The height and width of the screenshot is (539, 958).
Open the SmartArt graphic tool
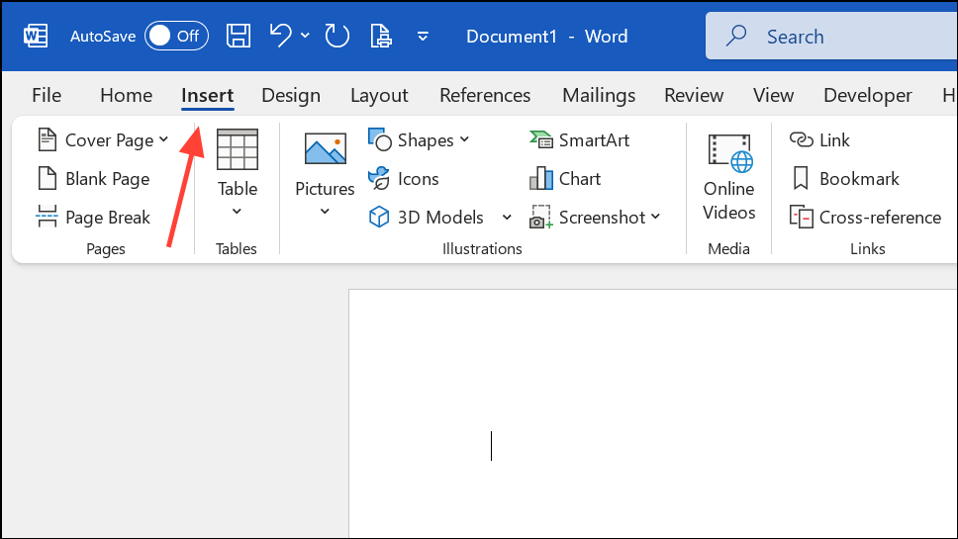[x=579, y=140]
